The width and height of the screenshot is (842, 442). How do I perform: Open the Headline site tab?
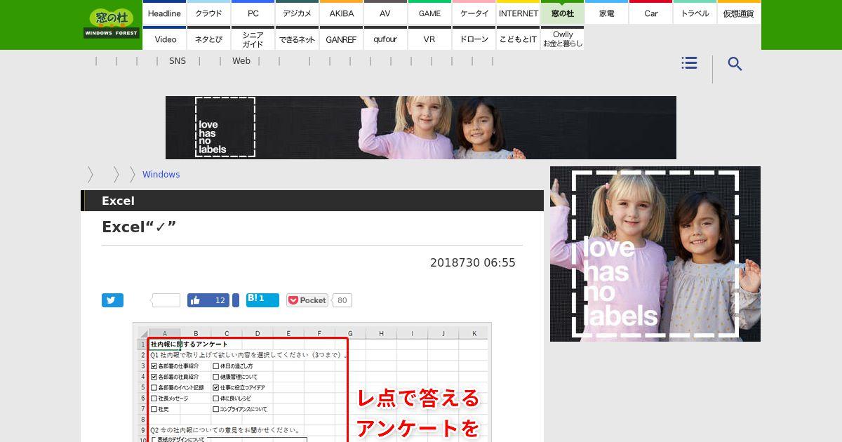(x=164, y=13)
